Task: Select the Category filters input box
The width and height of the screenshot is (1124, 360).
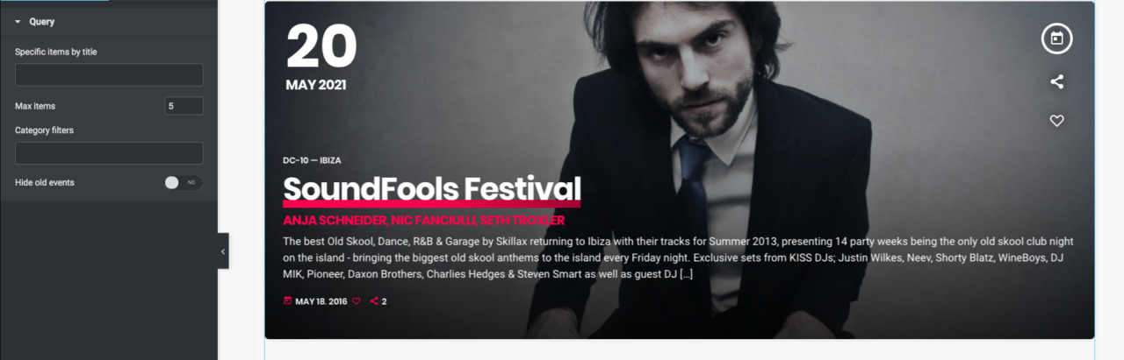Action: [x=109, y=153]
